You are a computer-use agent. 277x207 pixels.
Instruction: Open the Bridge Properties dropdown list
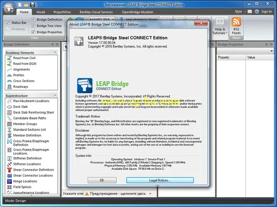(x=272, y=51)
